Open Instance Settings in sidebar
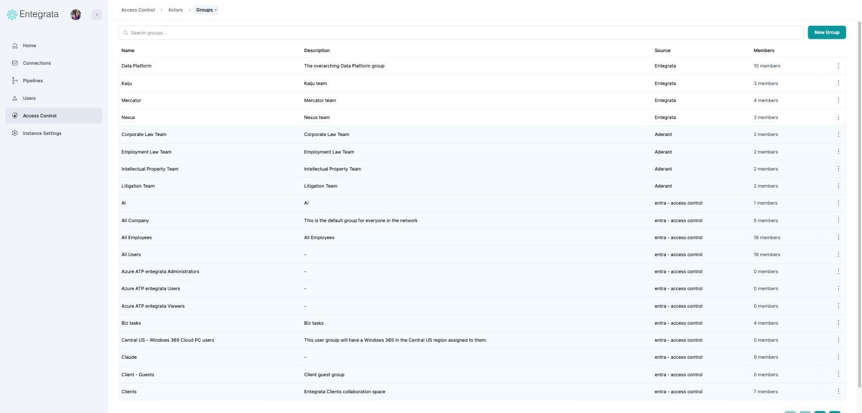The image size is (862, 413). (54, 133)
